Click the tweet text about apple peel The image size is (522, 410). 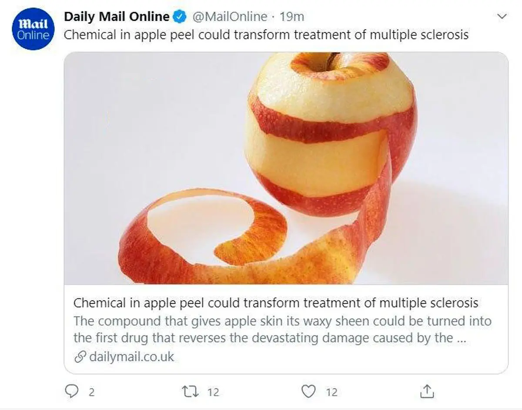pos(266,35)
